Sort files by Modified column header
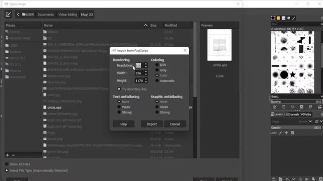Viewport: 323px width, 181px height. tap(178, 25)
